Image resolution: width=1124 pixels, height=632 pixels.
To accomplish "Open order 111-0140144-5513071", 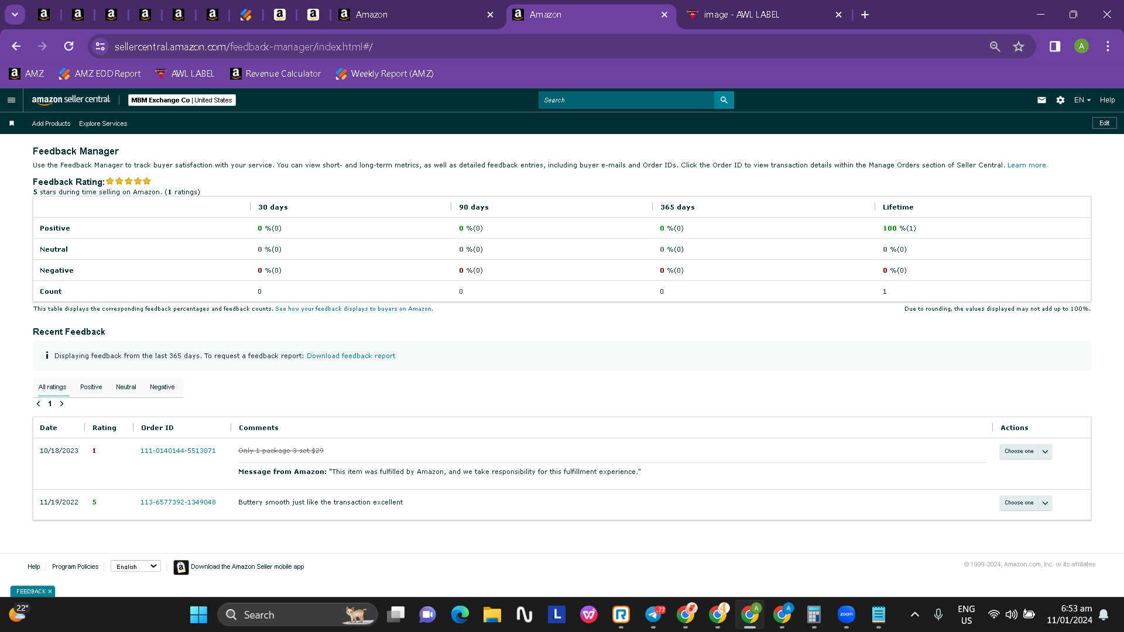I will 178,451.
